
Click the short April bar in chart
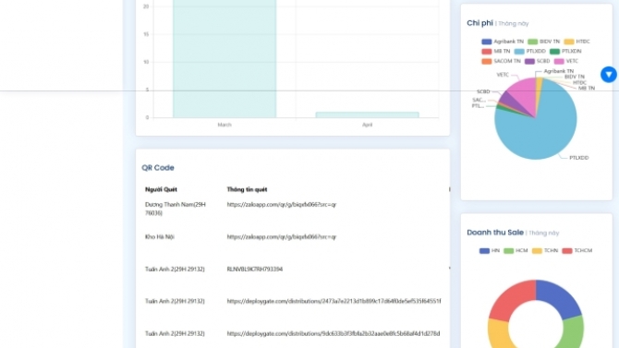tap(367, 114)
